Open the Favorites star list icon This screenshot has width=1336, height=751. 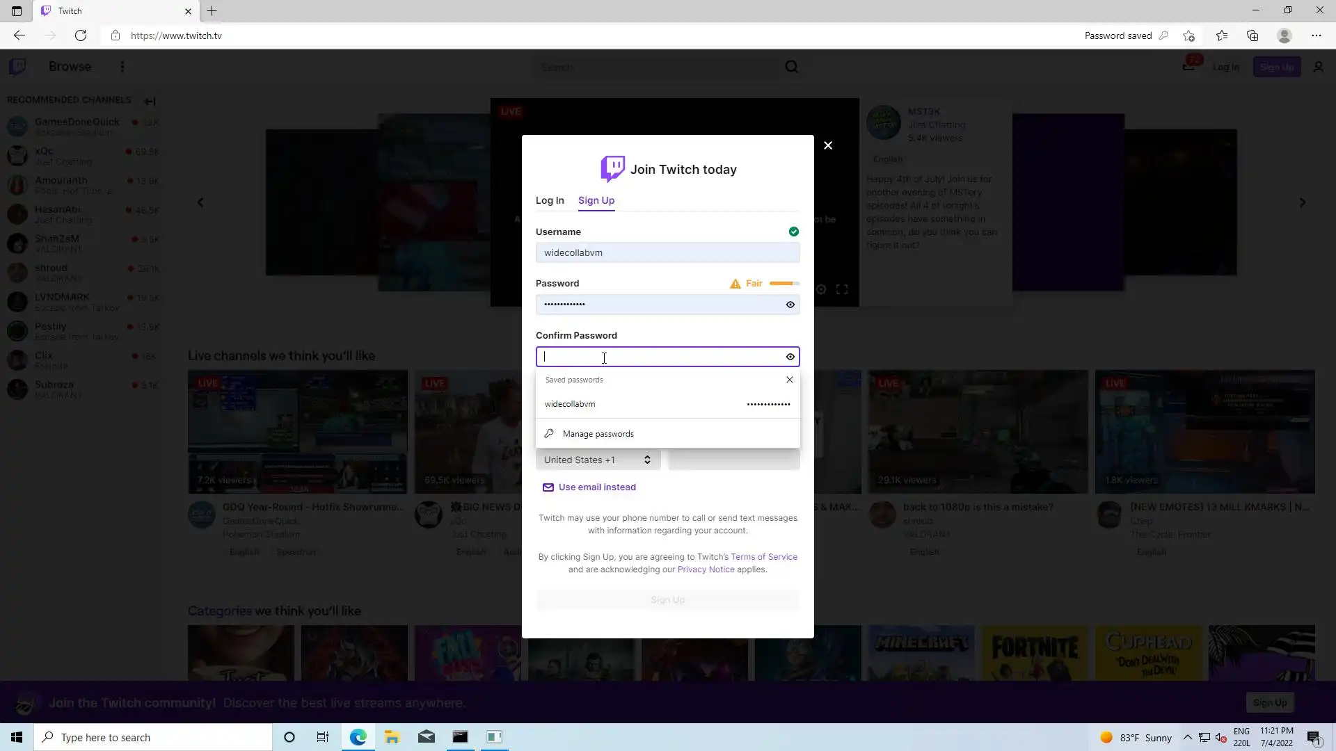tap(1221, 35)
